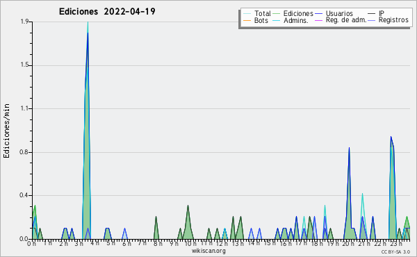The height and width of the screenshot is (257, 417).
Task: Select the 'Reg. de adm.' legend label
Action: click(x=346, y=20)
